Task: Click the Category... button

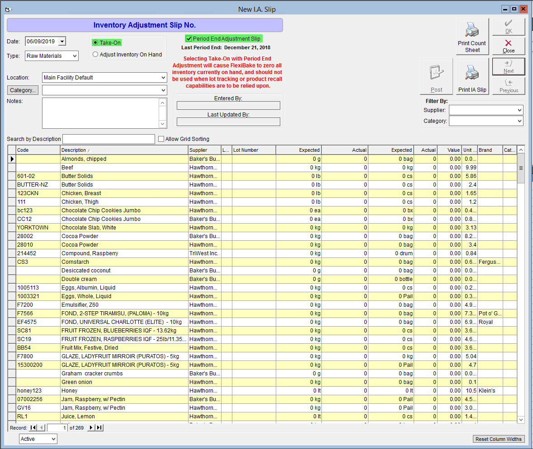Action: pyautogui.click(x=23, y=90)
